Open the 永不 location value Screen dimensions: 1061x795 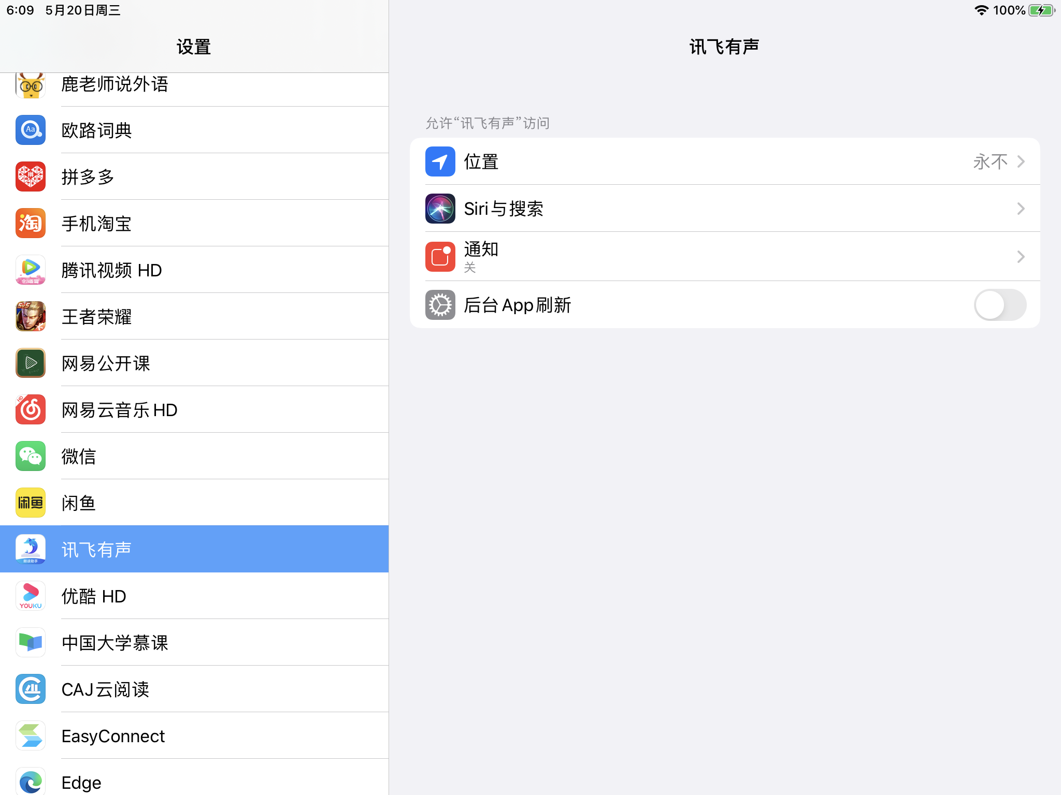tap(990, 161)
